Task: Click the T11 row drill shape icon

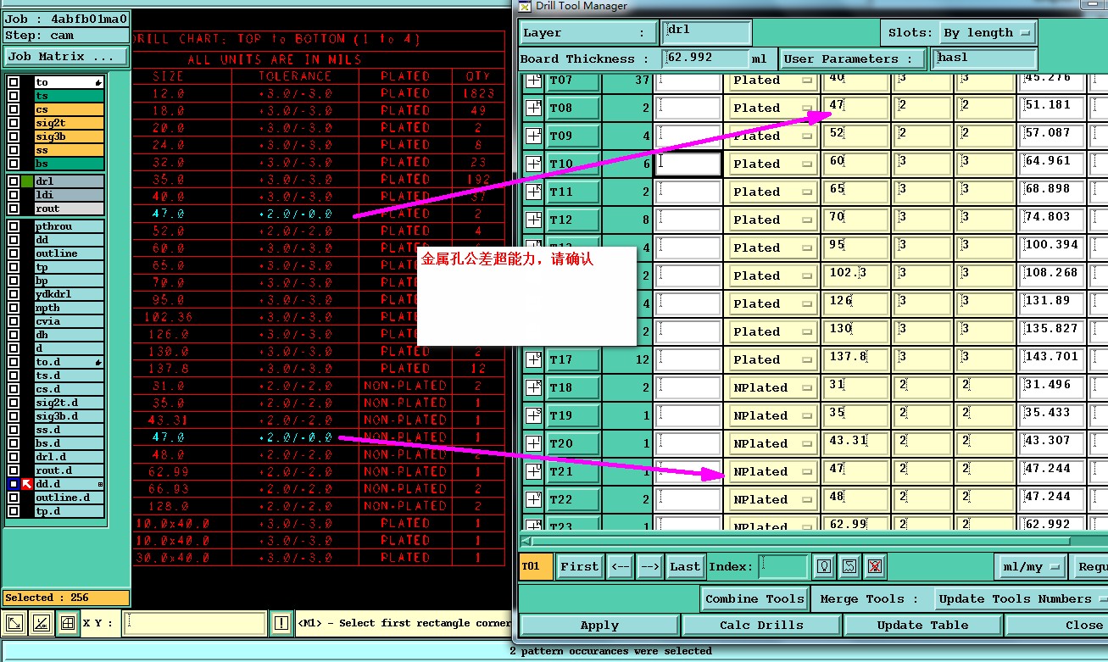Action: [x=533, y=192]
